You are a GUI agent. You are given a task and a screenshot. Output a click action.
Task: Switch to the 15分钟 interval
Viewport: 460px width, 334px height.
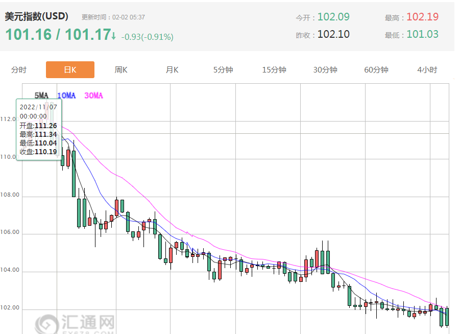274,70
